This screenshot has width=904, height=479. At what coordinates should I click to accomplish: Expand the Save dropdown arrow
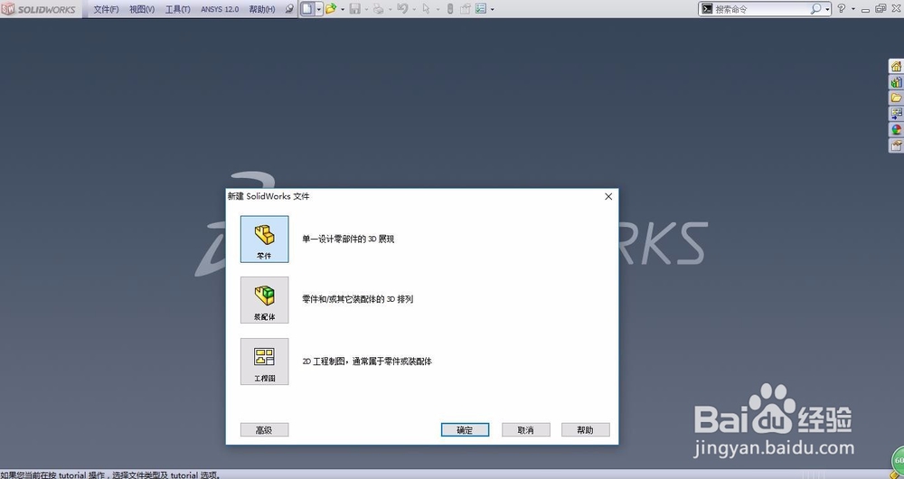tap(367, 10)
